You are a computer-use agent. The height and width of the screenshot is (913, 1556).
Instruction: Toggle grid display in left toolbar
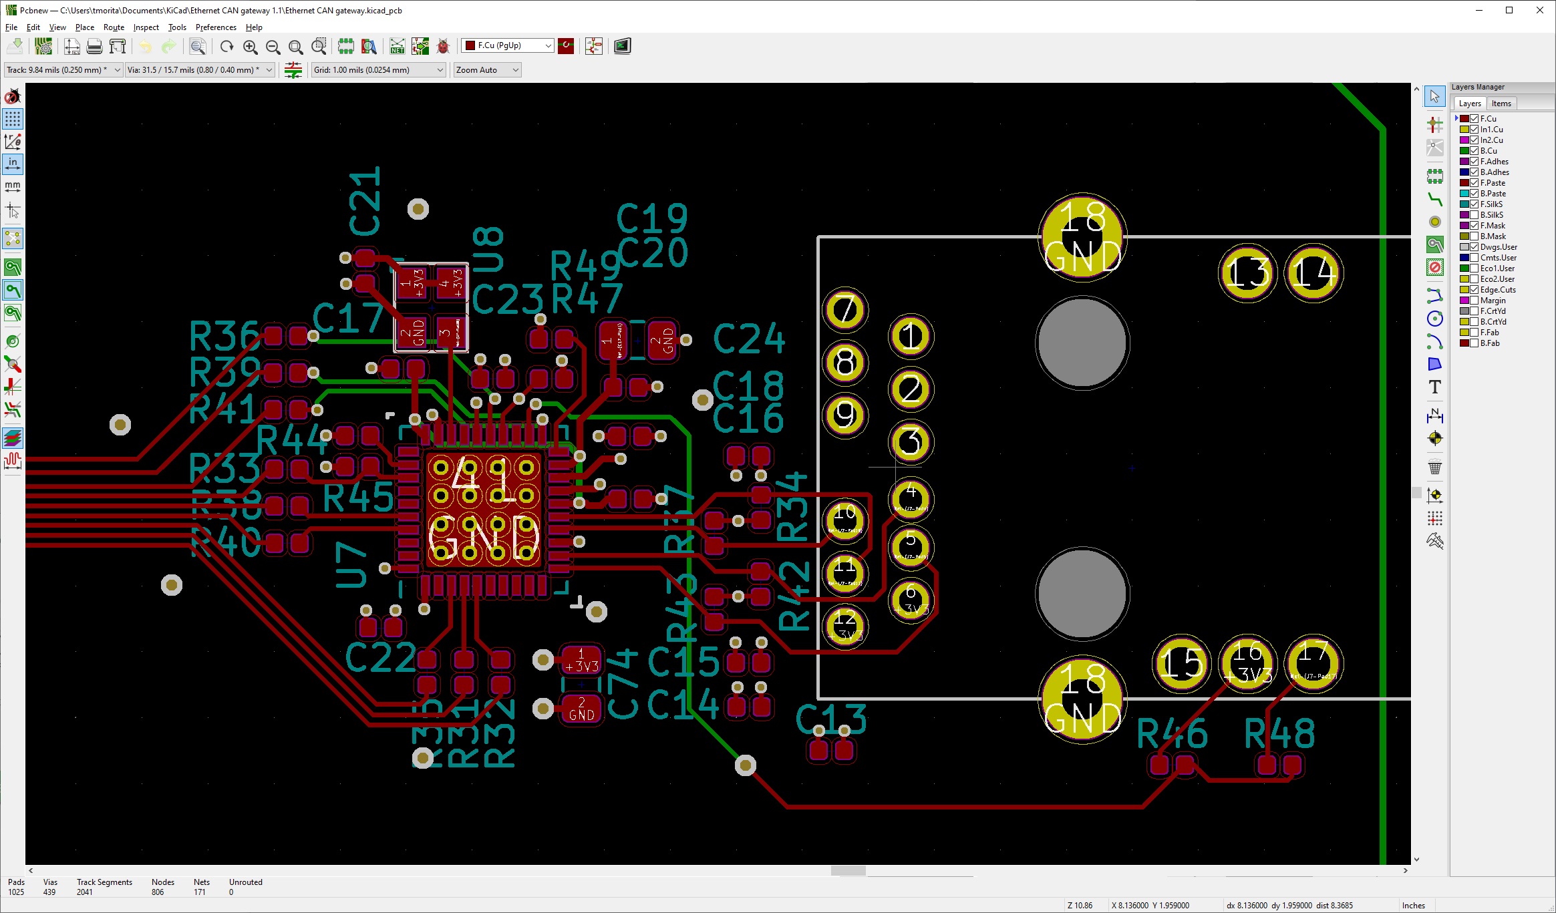[x=13, y=119]
